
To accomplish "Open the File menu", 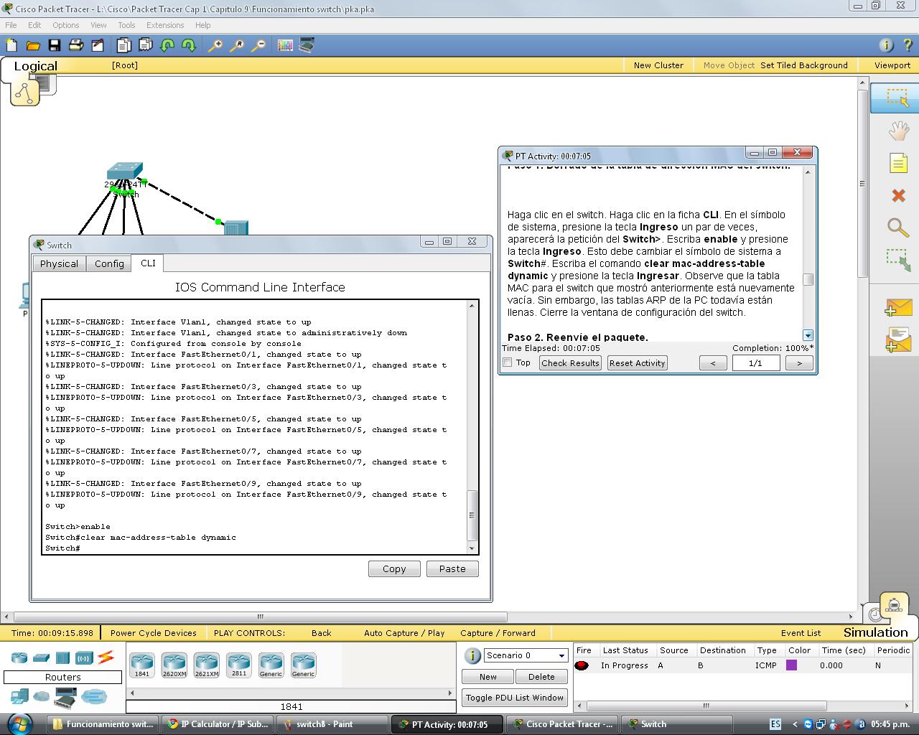I will 11,25.
